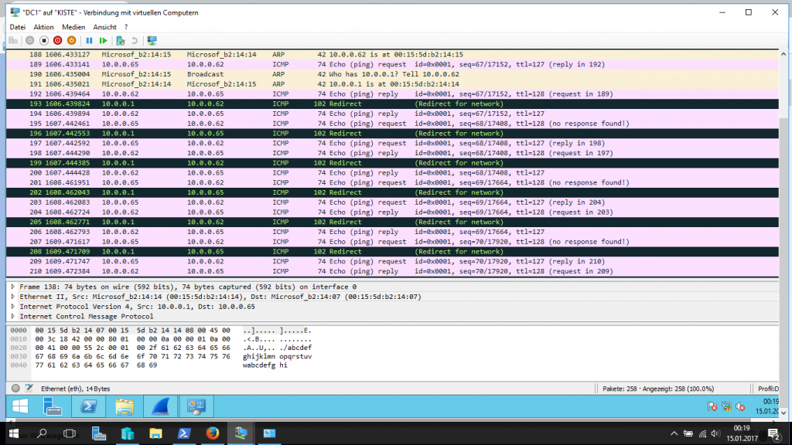The image size is (792, 445).
Task: Open the Ansicht menu
Action: [104, 27]
